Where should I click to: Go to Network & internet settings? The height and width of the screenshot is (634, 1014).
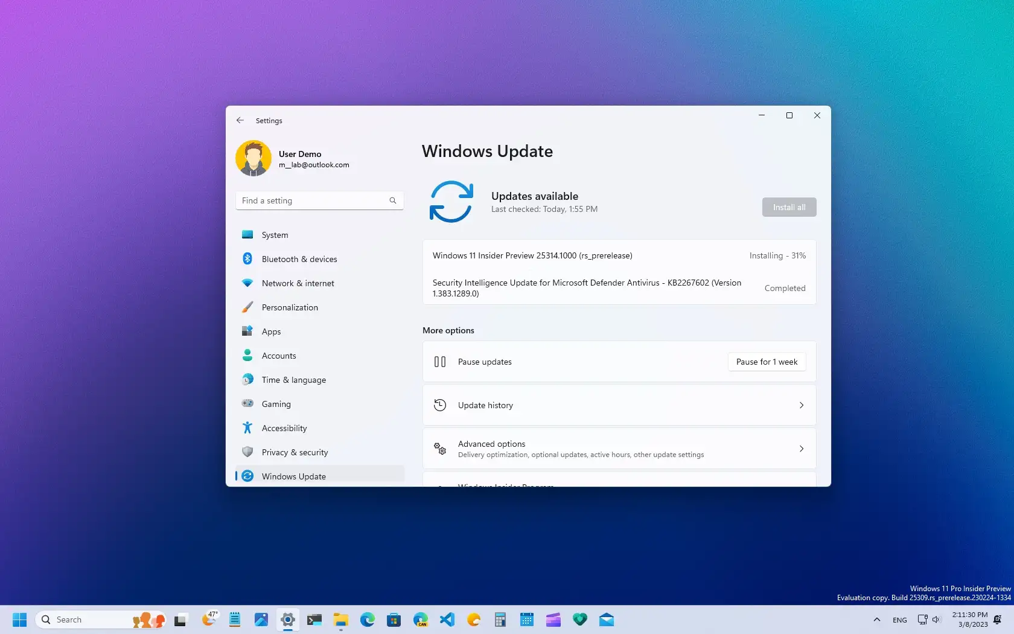point(319,283)
